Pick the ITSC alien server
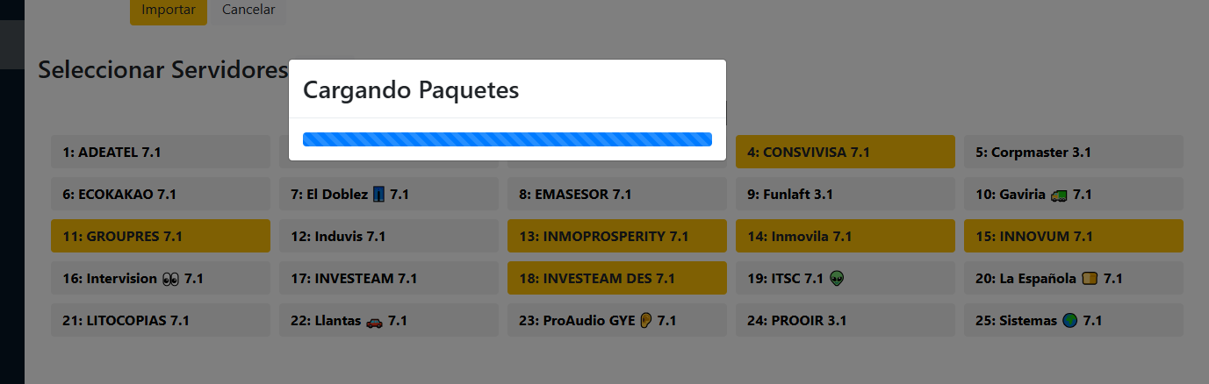1209x384 pixels. (x=845, y=278)
